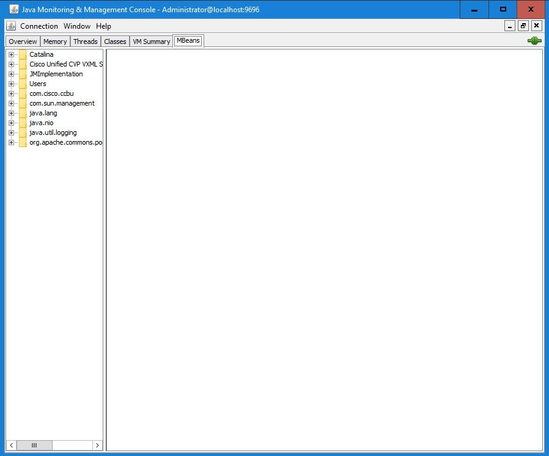Image resolution: width=549 pixels, height=456 pixels.
Task: Expand the org.apache.commons.pool node
Action: [x=11, y=143]
